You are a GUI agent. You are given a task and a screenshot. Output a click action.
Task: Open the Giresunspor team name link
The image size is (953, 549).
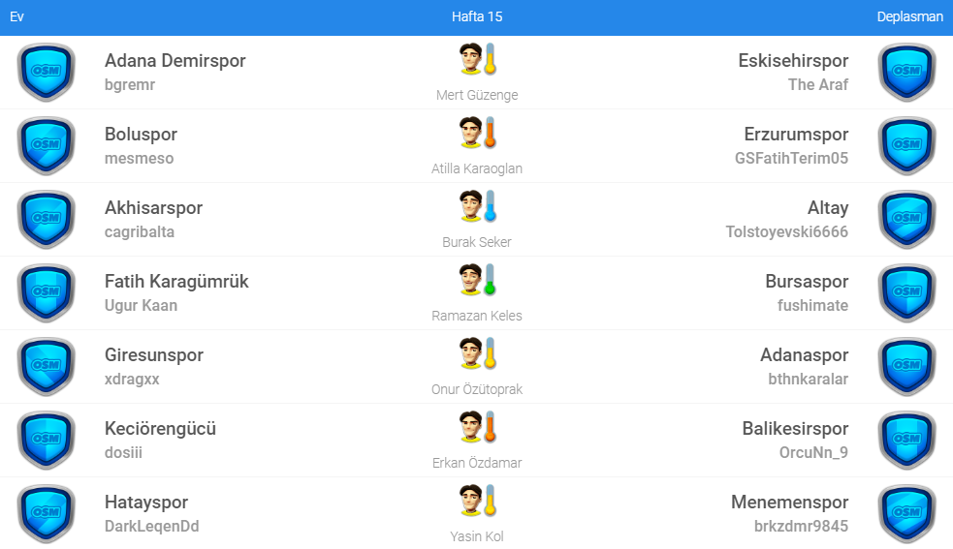point(154,355)
